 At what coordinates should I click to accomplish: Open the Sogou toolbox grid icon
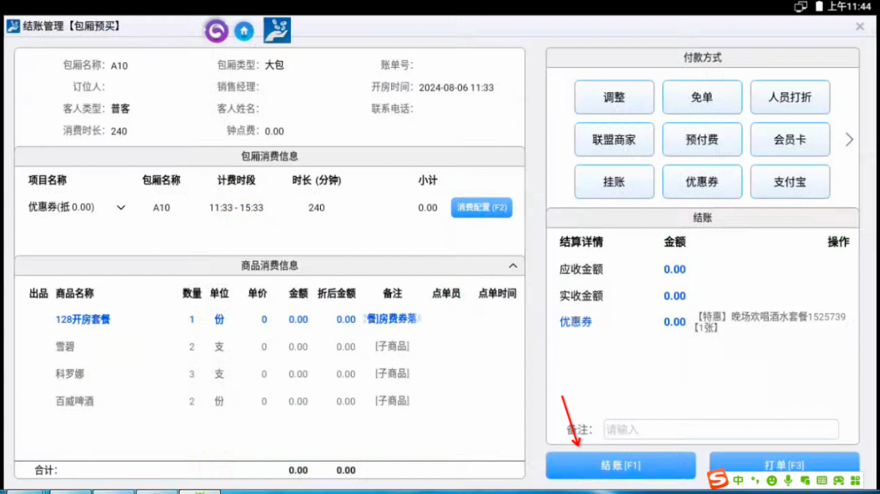(x=854, y=481)
